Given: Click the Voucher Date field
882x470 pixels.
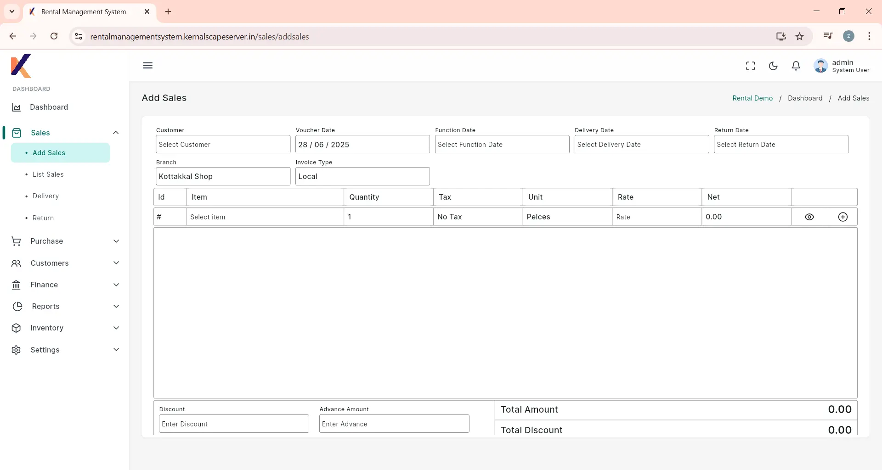Looking at the screenshot, I should click(x=362, y=145).
